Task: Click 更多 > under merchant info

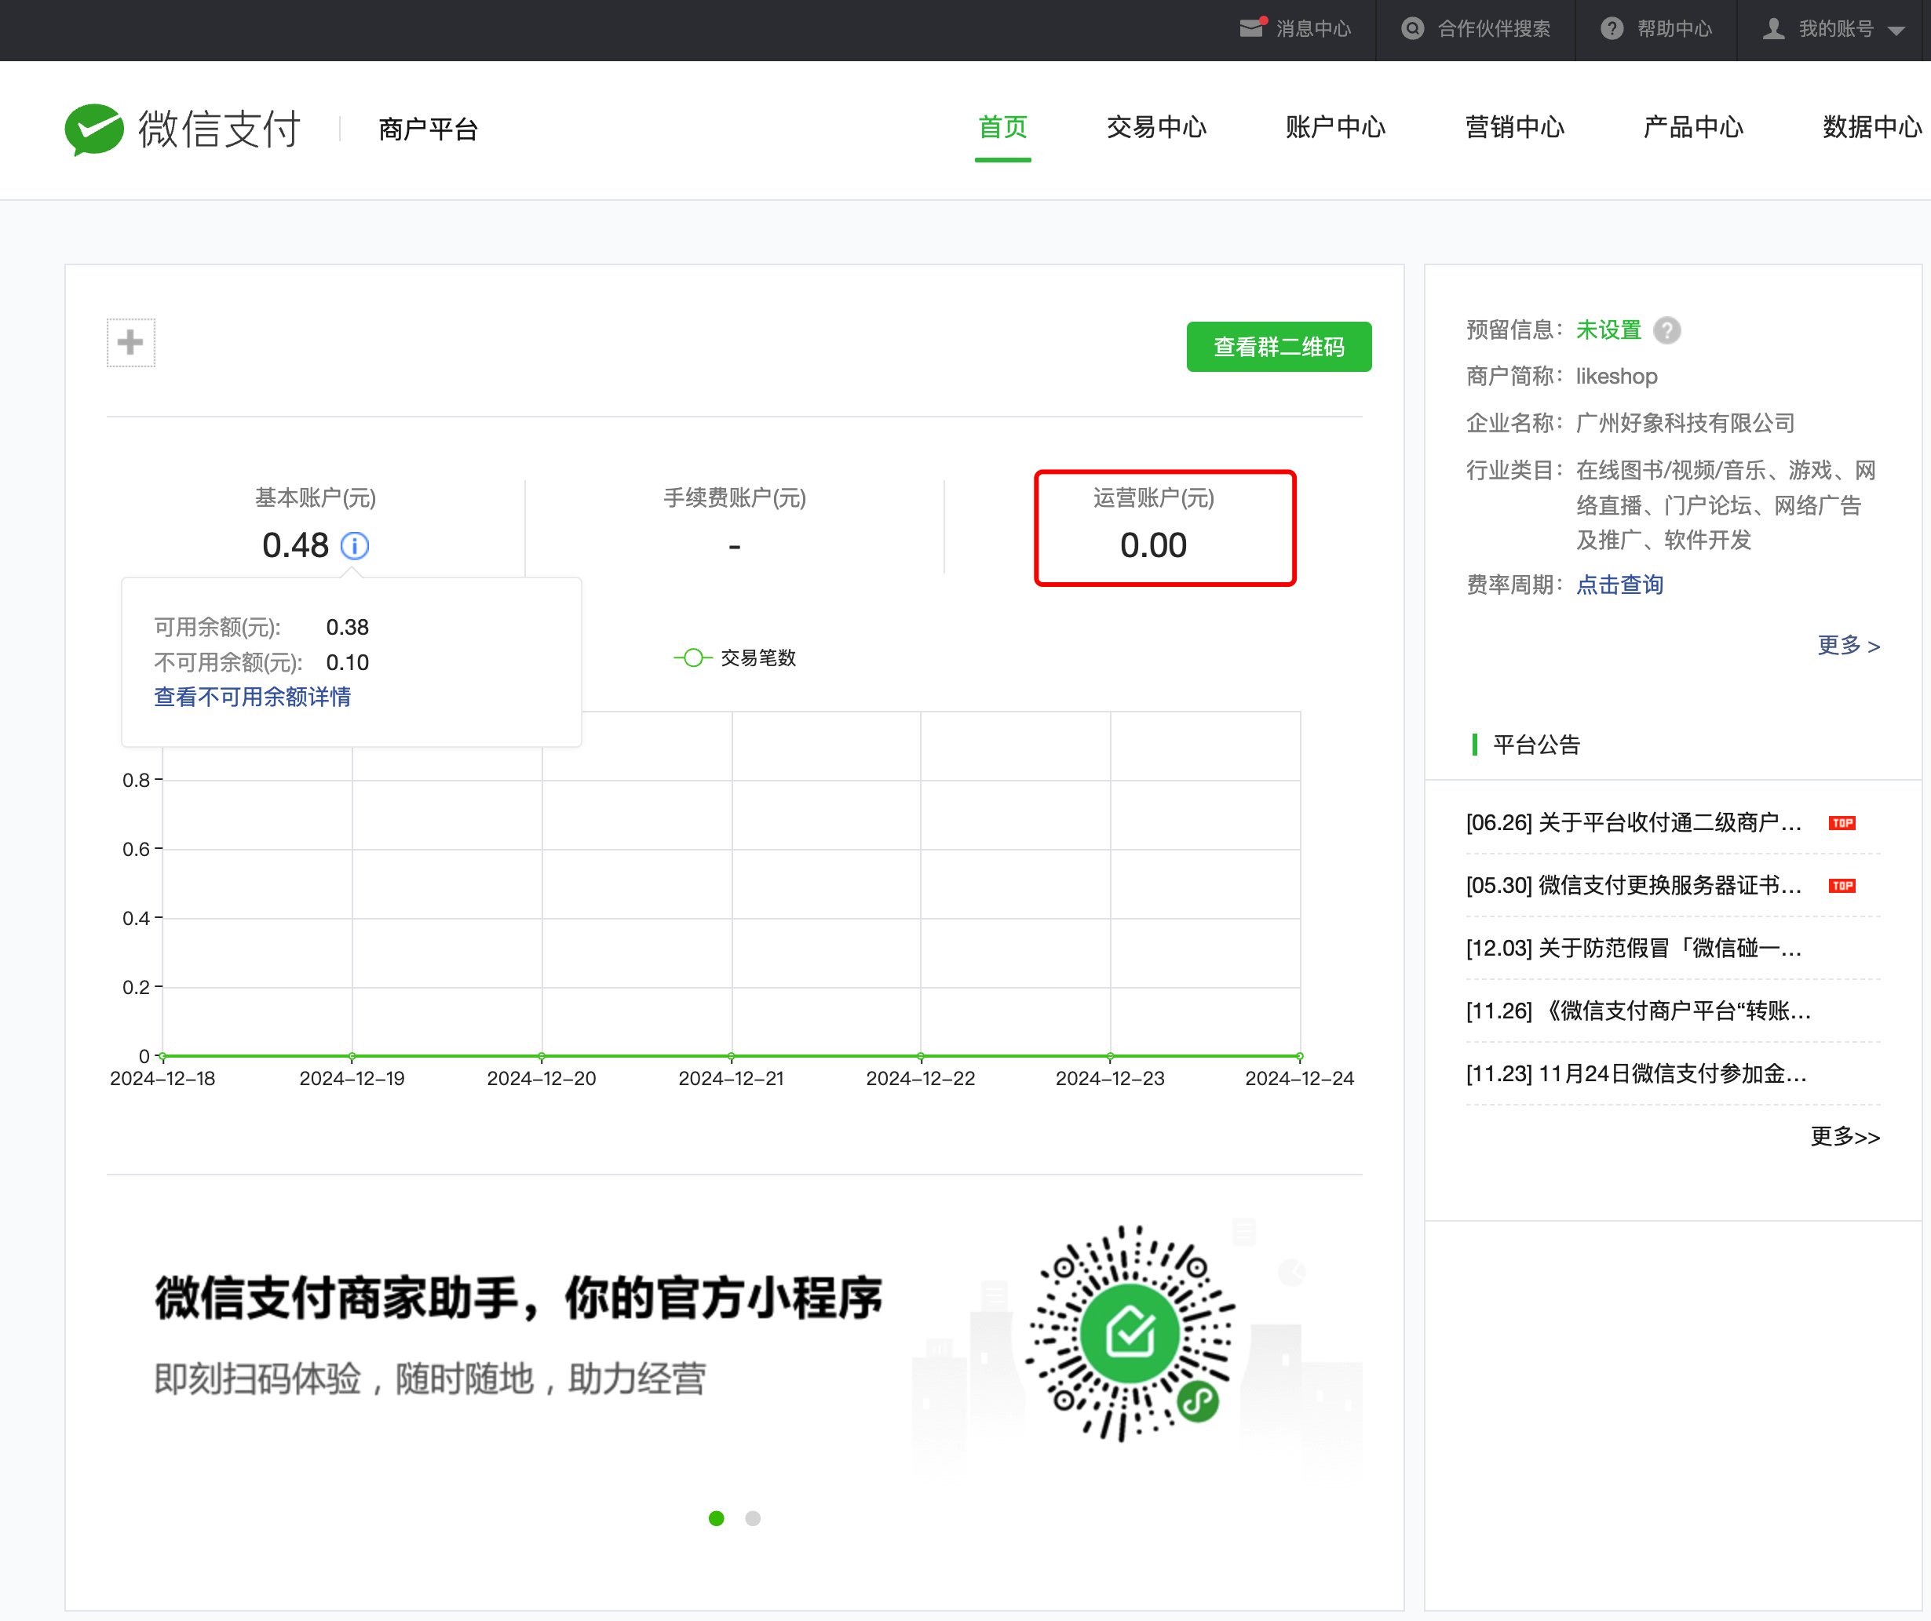Action: point(1849,645)
